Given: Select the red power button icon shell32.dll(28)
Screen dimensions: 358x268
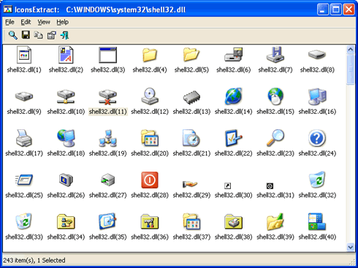Looking at the screenshot, I should click(x=150, y=180).
